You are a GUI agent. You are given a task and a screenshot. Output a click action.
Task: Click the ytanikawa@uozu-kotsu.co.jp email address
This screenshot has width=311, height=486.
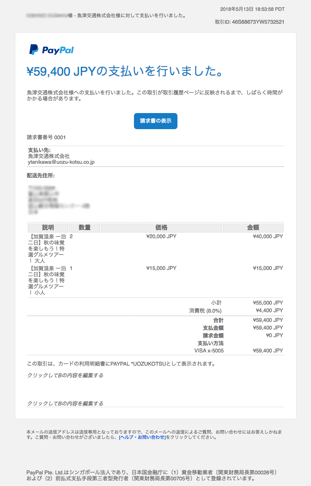click(x=61, y=162)
